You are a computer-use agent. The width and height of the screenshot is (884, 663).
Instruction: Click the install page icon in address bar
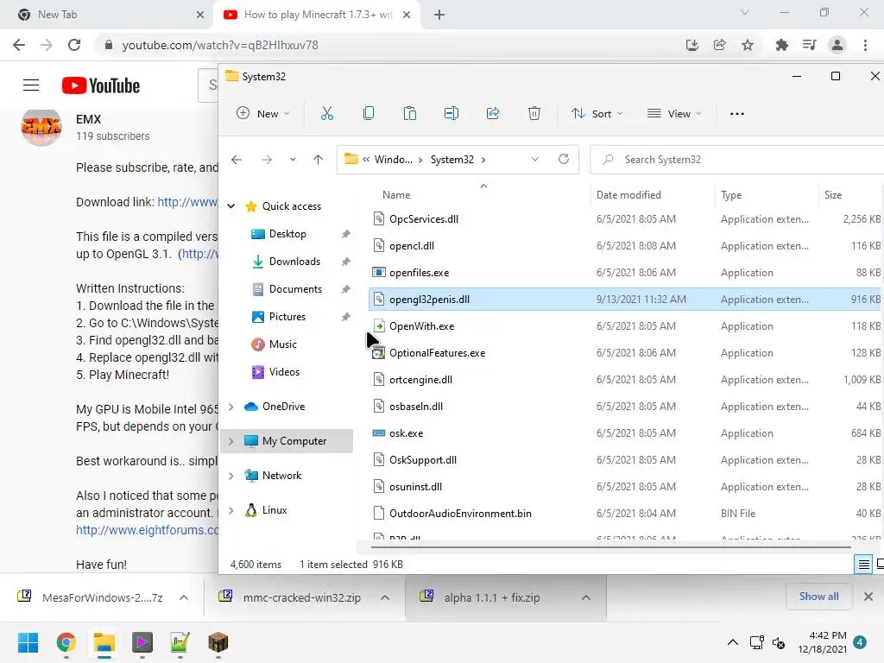point(692,45)
